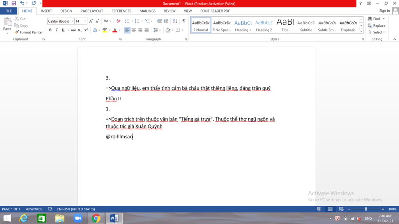Apply the red font color

point(115,30)
